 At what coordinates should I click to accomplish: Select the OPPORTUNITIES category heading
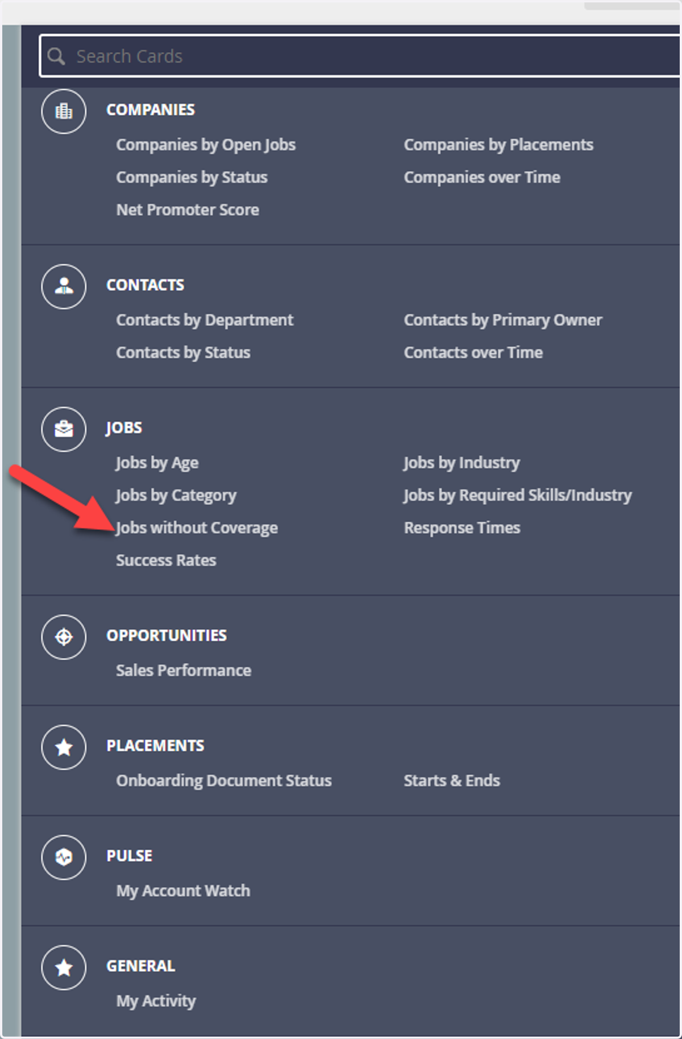167,635
